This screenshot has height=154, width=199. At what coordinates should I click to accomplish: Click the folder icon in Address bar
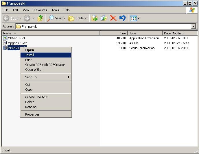click(x=19, y=27)
